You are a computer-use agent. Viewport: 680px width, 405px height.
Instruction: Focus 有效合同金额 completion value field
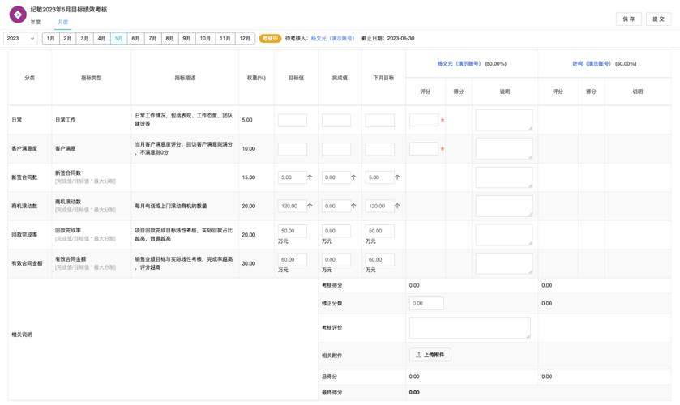[336, 259]
